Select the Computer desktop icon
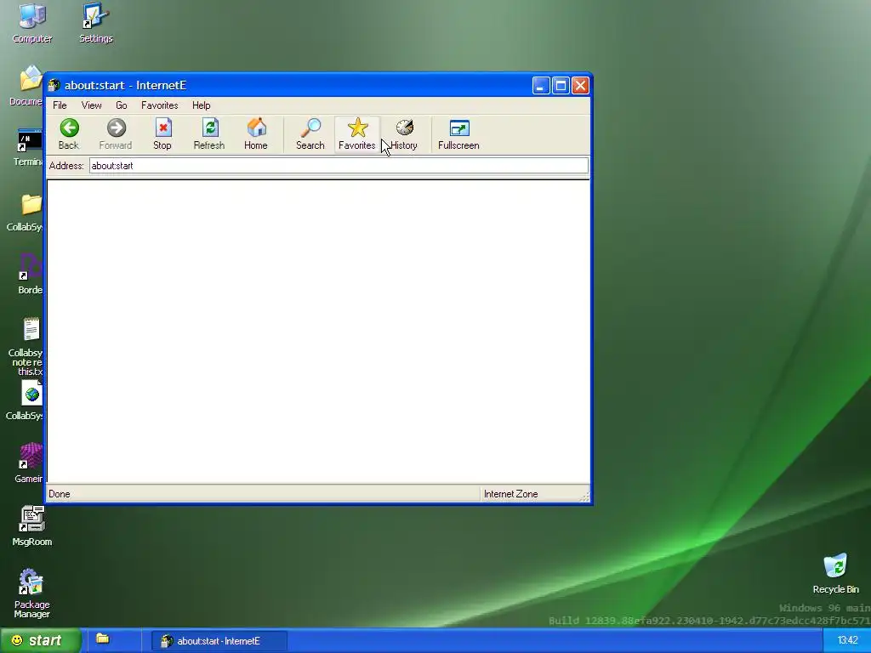Viewport: 871px width, 653px height. pos(32,23)
